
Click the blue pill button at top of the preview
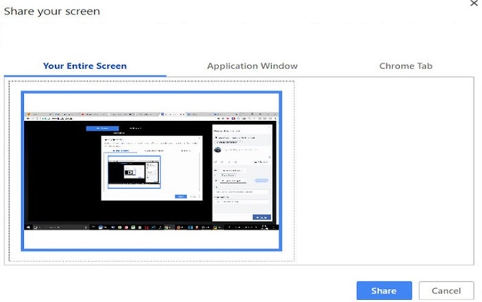coord(102,127)
